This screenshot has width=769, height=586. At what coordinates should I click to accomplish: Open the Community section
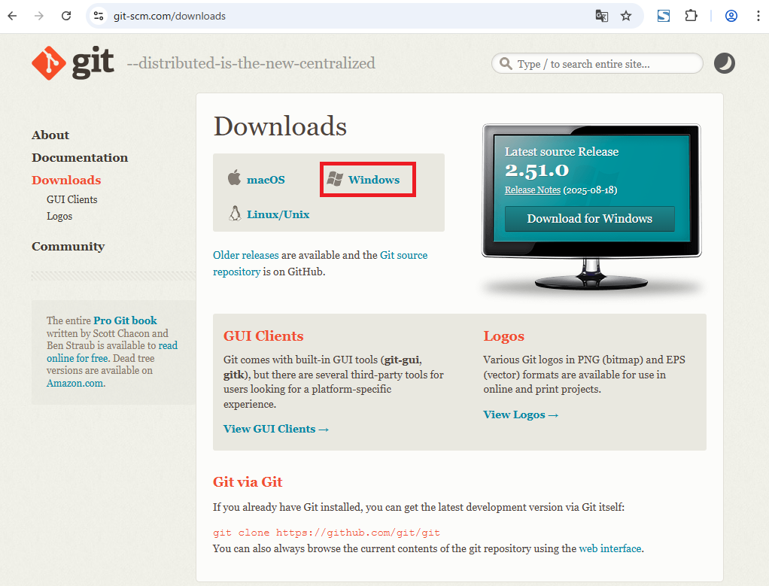coord(68,246)
